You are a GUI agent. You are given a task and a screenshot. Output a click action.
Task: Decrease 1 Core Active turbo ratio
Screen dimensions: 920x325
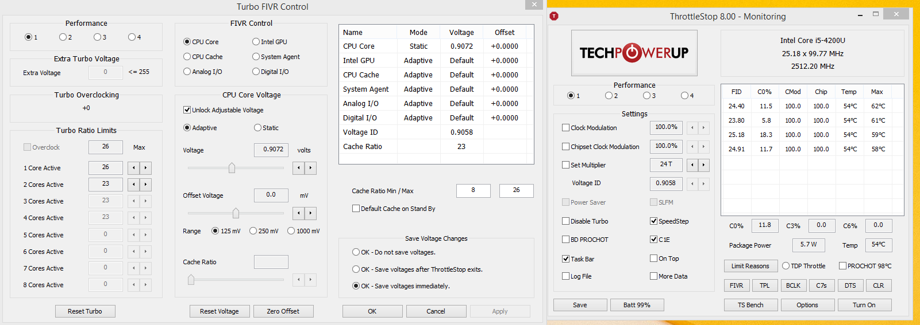click(x=133, y=168)
